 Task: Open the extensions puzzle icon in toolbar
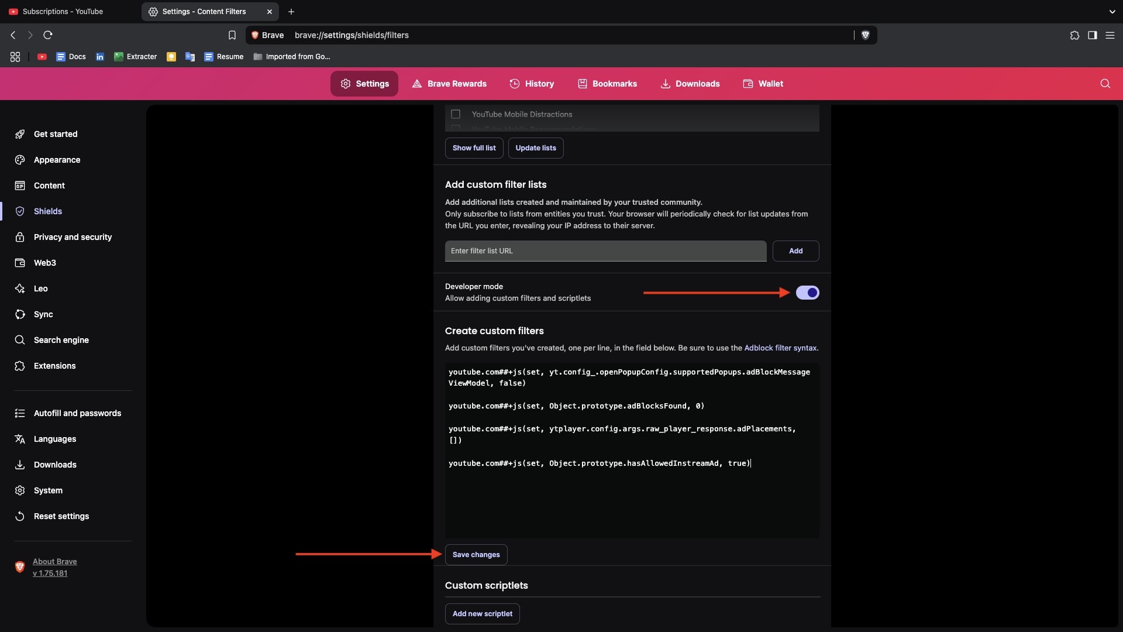1074,35
